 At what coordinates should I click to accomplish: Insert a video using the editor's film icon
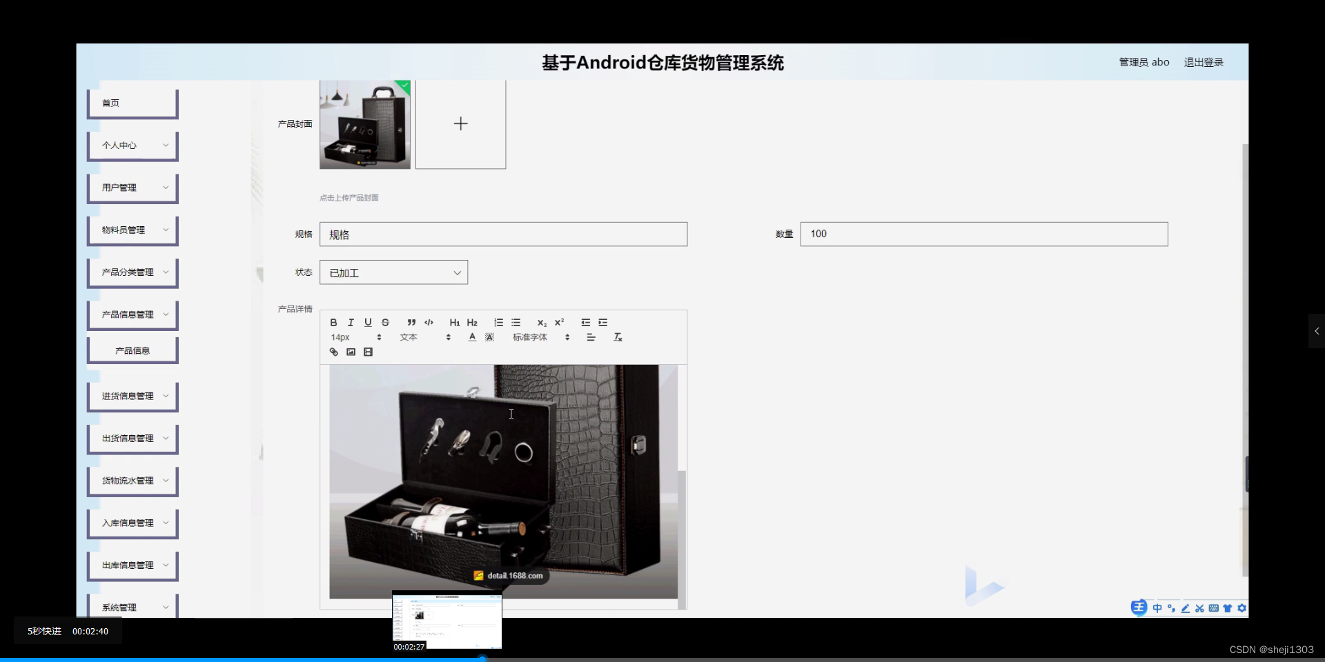click(368, 352)
